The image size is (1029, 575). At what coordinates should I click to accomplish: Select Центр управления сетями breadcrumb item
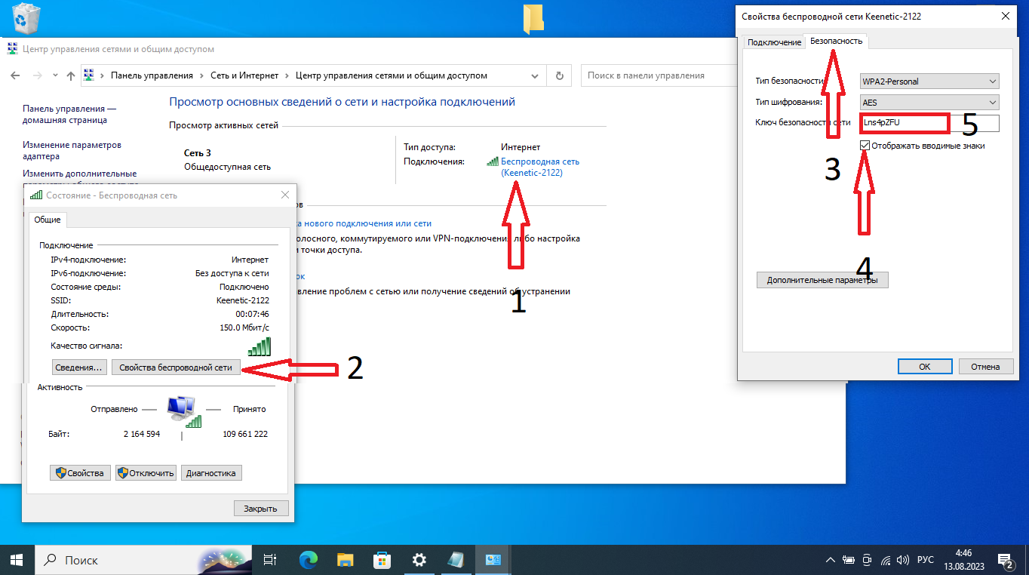[392, 75]
